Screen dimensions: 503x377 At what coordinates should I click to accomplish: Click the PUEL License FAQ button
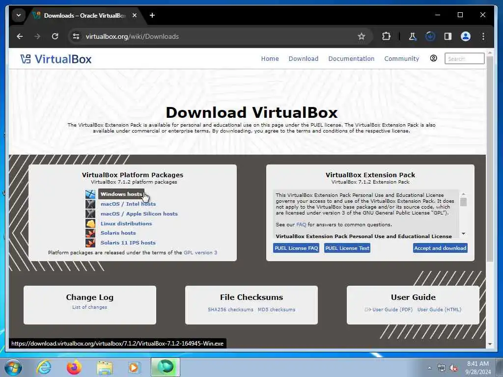click(x=296, y=248)
